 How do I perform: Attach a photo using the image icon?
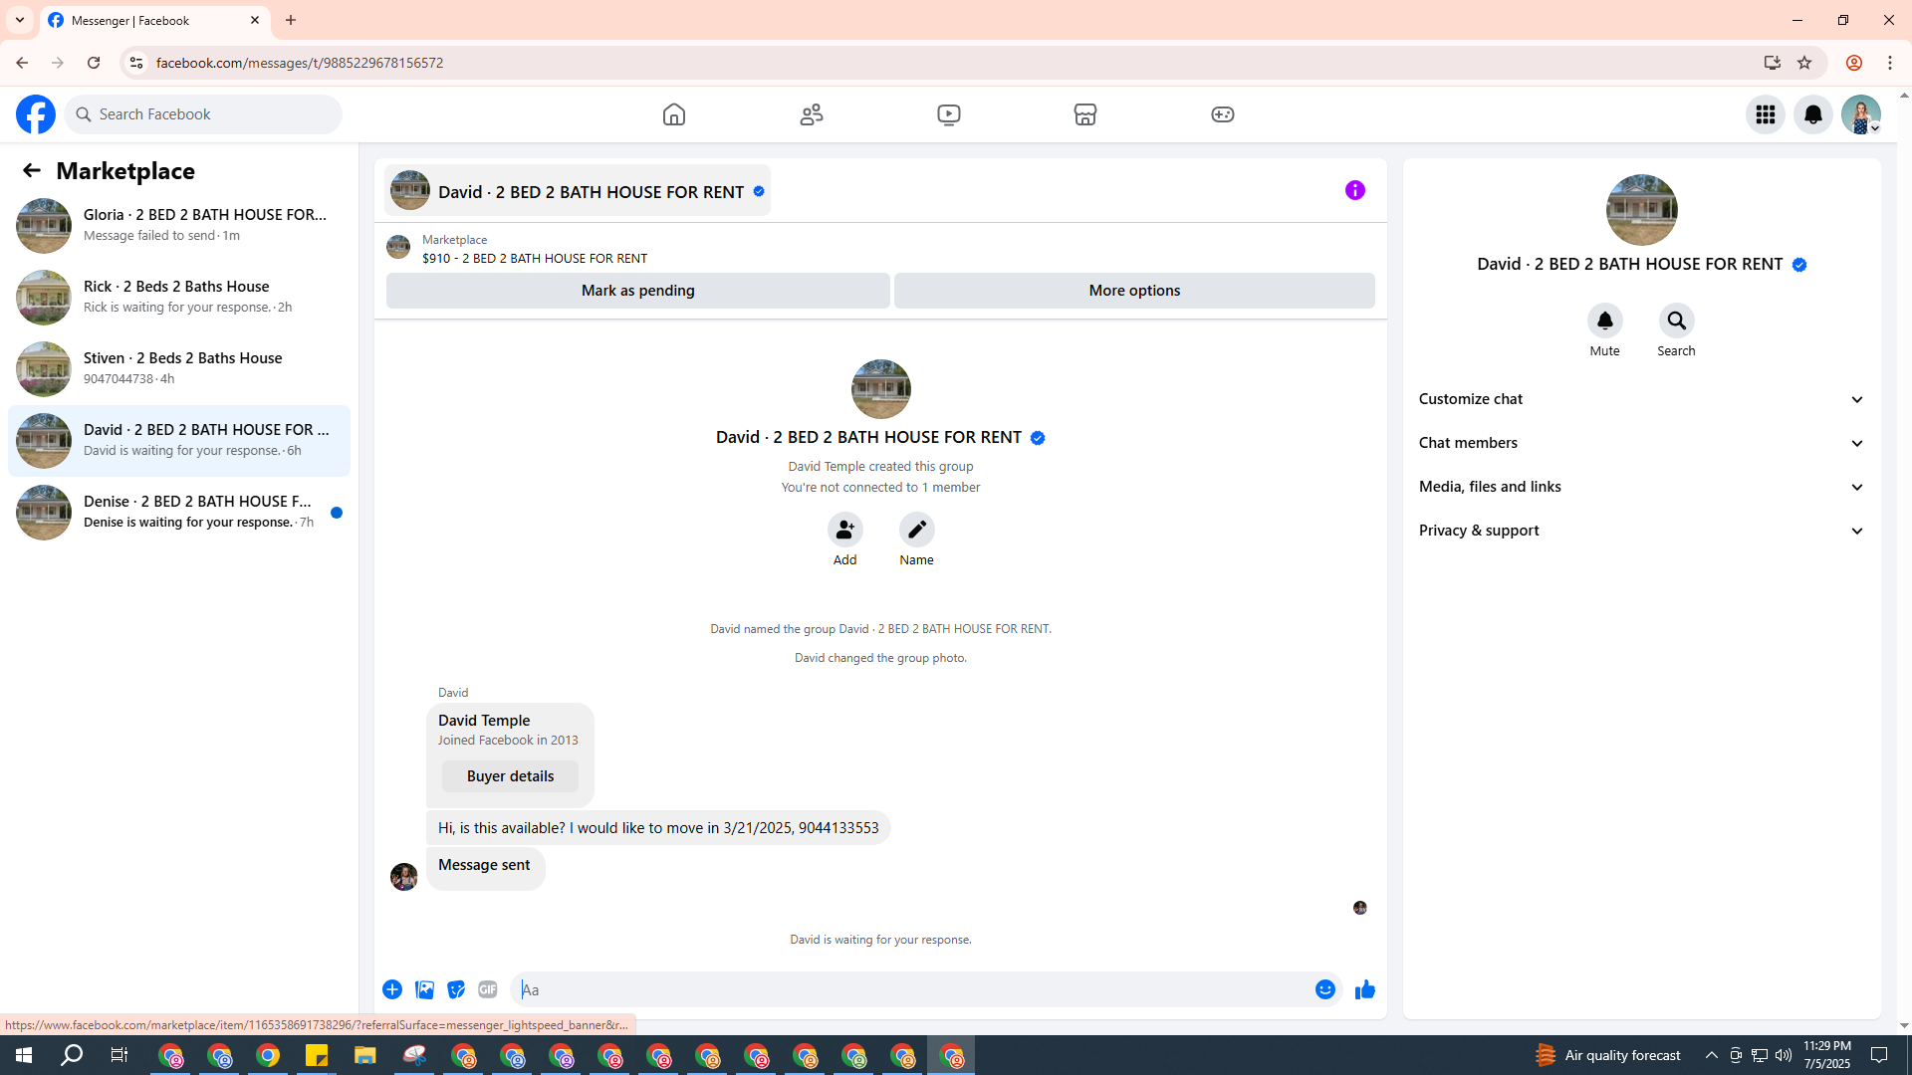click(424, 989)
